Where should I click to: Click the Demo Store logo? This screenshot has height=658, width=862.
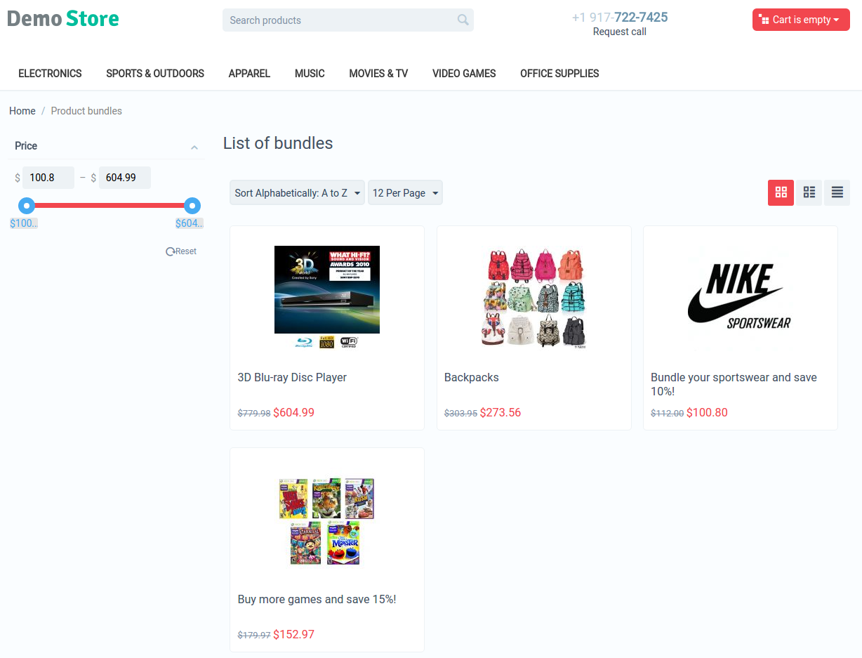pyautogui.click(x=63, y=18)
